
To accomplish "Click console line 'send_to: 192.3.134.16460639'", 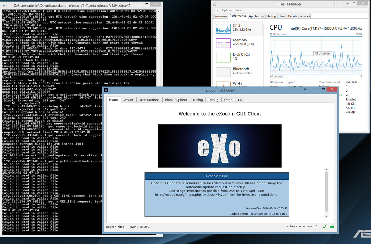I will click(28, 86).
